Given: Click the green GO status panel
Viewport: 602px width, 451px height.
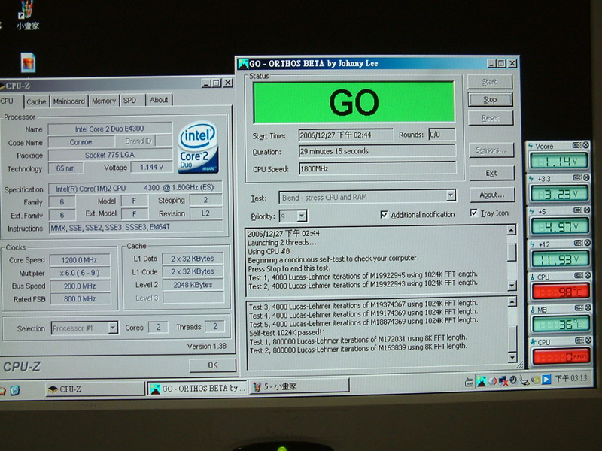Looking at the screenshot, I should click(354, 102).
